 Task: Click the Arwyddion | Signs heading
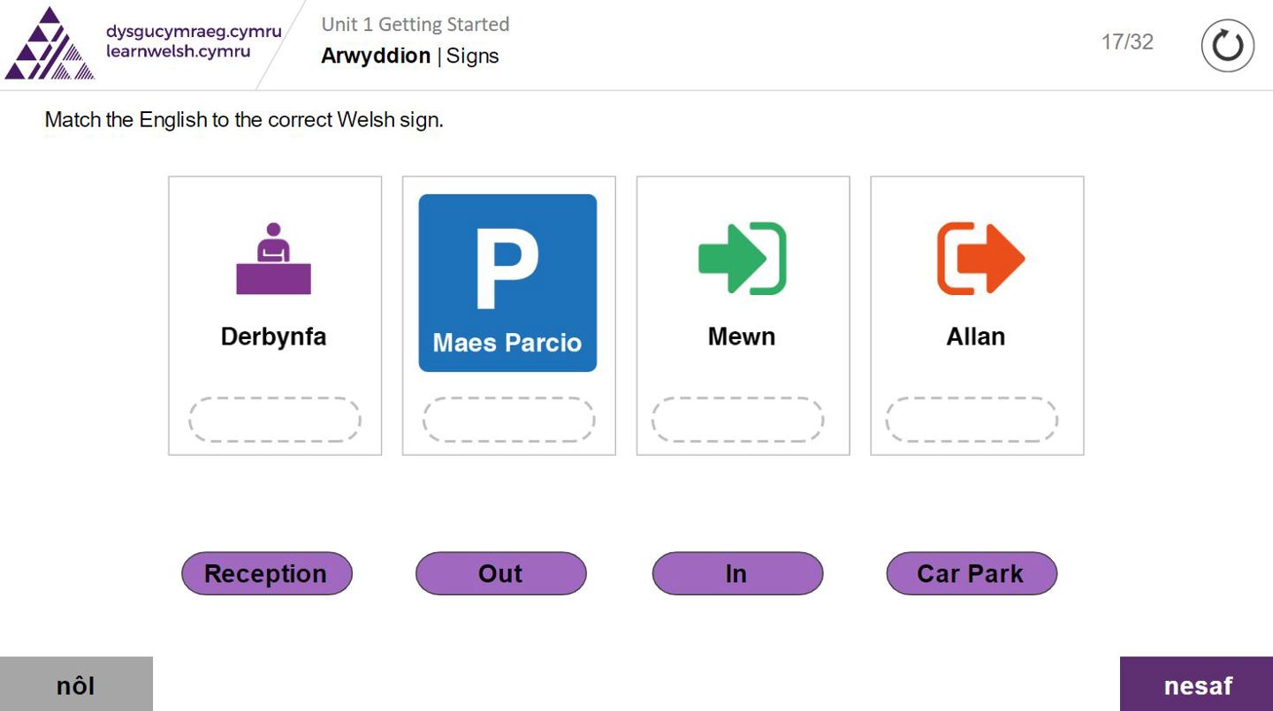pos(409,56)
